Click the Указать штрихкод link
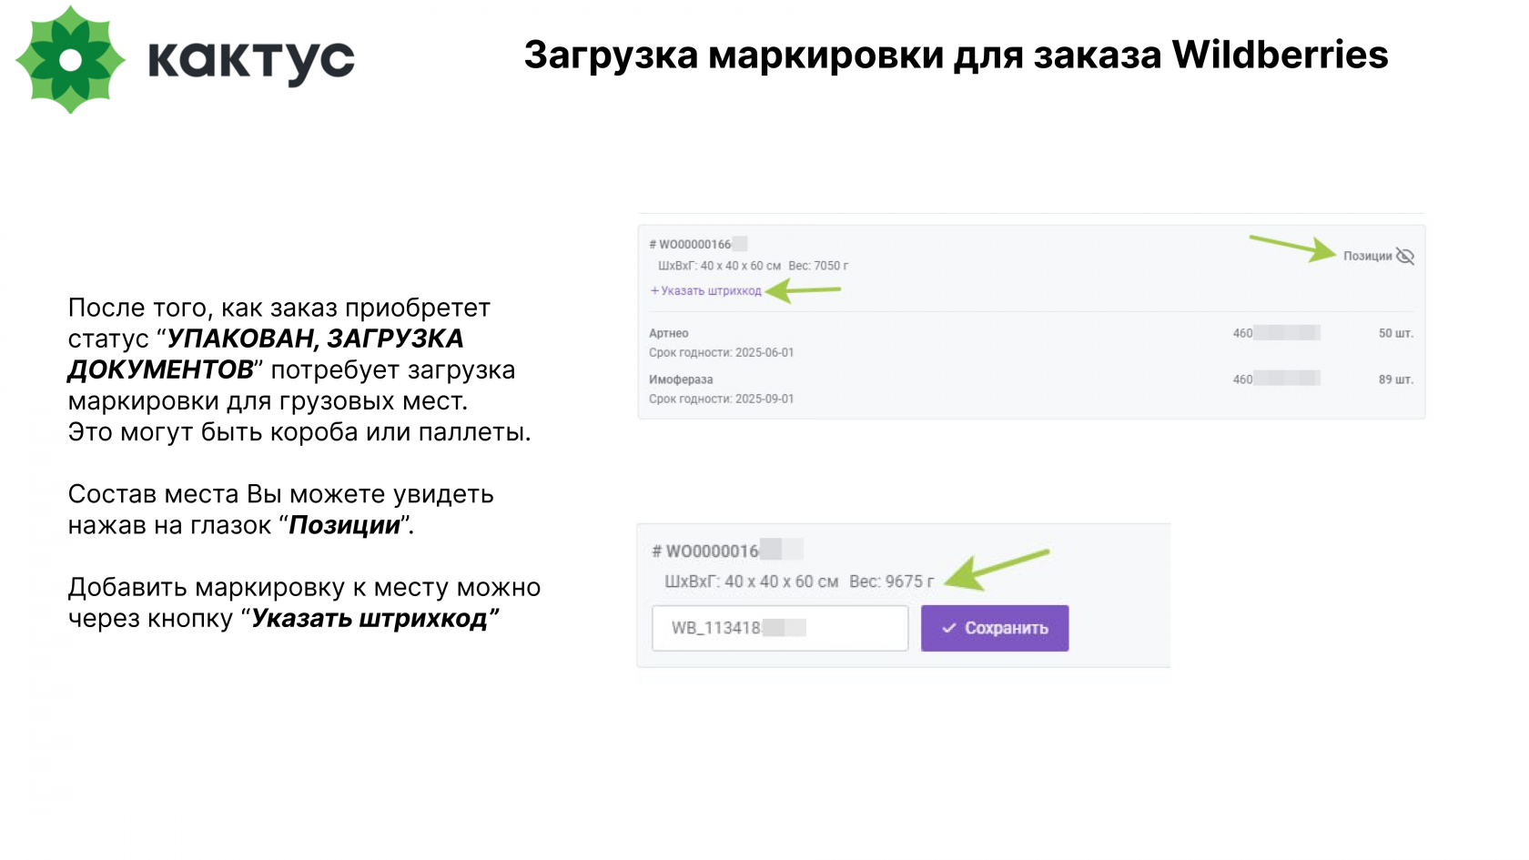1529x860 pixels. [706, 291]
